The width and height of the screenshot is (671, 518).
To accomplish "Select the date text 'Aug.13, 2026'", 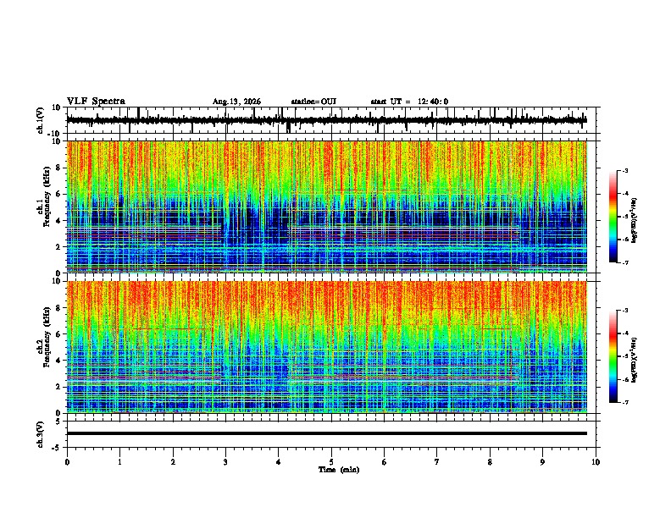I will coord(236,102).
